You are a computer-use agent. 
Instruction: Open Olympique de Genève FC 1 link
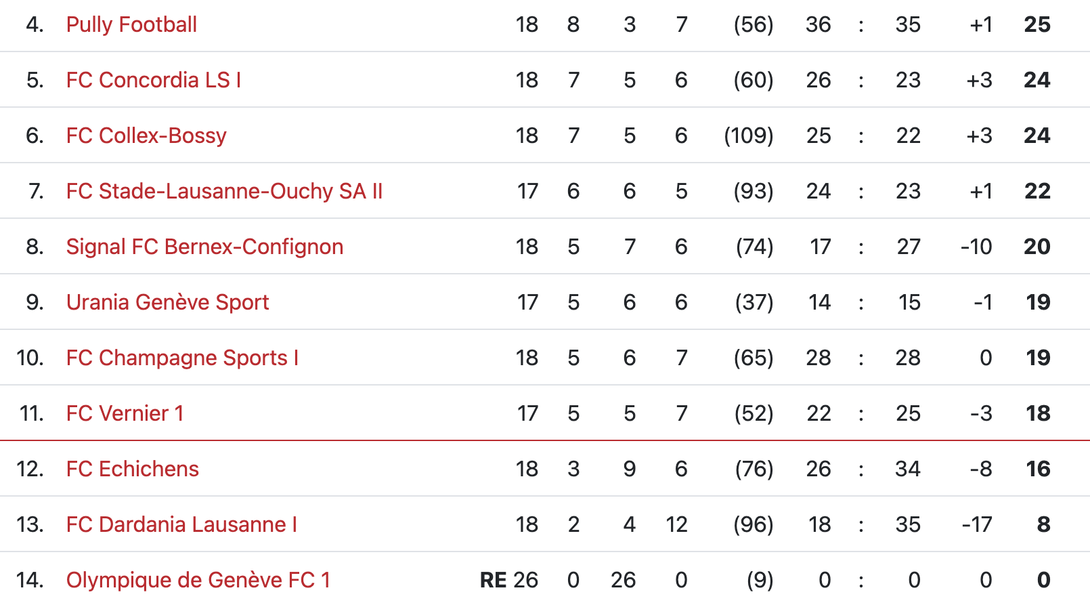tap(198, 580)
